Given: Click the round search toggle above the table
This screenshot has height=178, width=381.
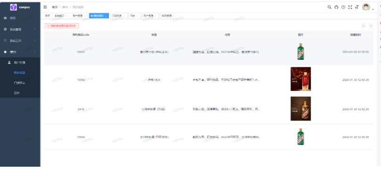Looking at the screenshot, I should tap(363, 26).
